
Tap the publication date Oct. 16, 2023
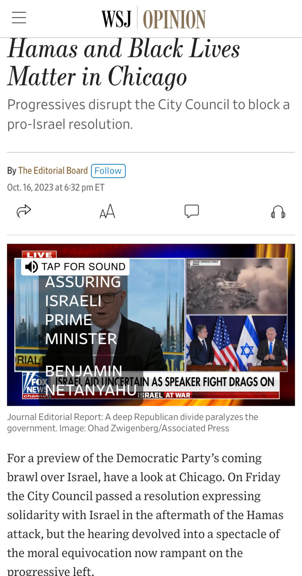(x=56, y=187)
